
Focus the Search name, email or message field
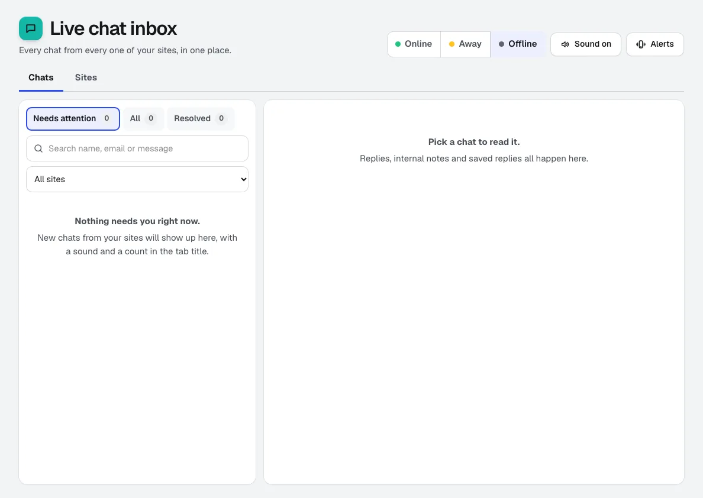137,148
